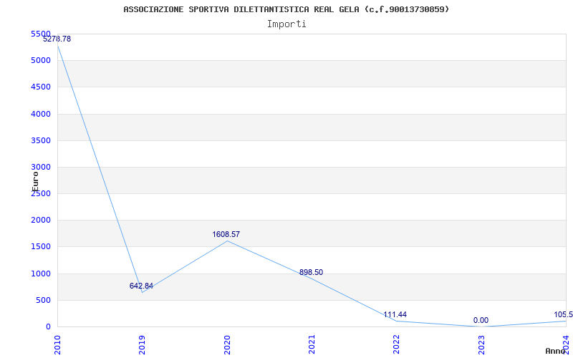Screen dimensions: 573x358
Task: Click the Euro y-axis title
Action: [x=35, y=182]
